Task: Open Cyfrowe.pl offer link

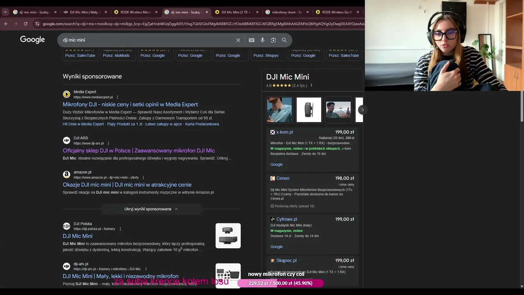Action: [287, 219]
